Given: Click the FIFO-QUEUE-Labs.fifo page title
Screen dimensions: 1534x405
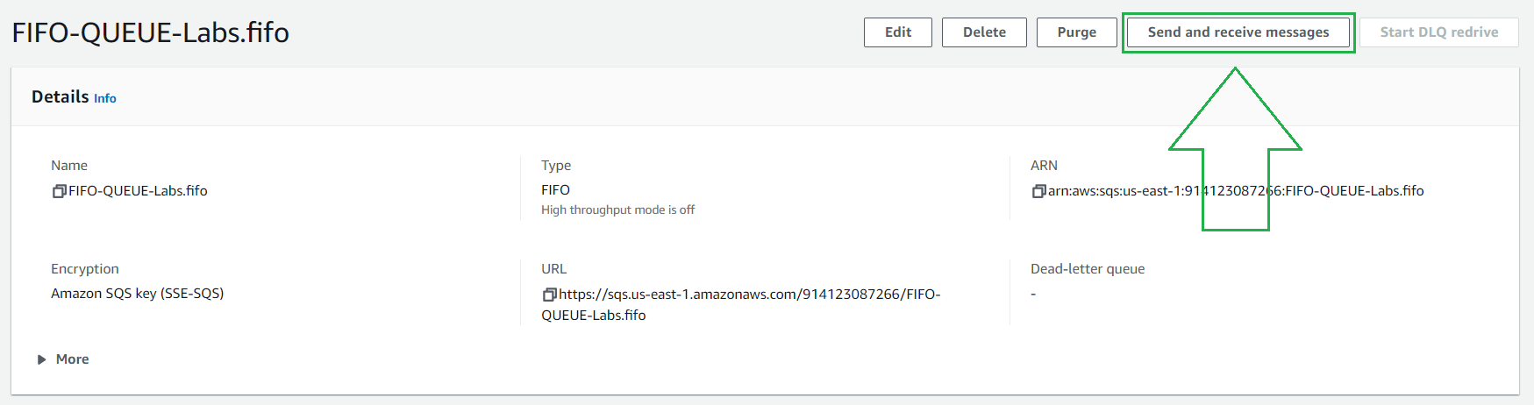Looking at the screenshot, I should 150,32.
